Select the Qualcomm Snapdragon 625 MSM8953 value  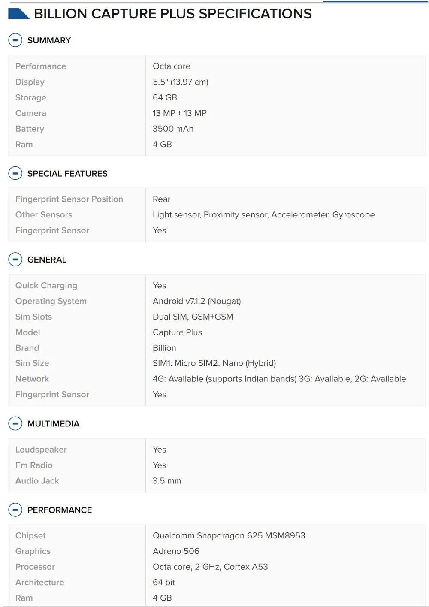tap(229, 535)
